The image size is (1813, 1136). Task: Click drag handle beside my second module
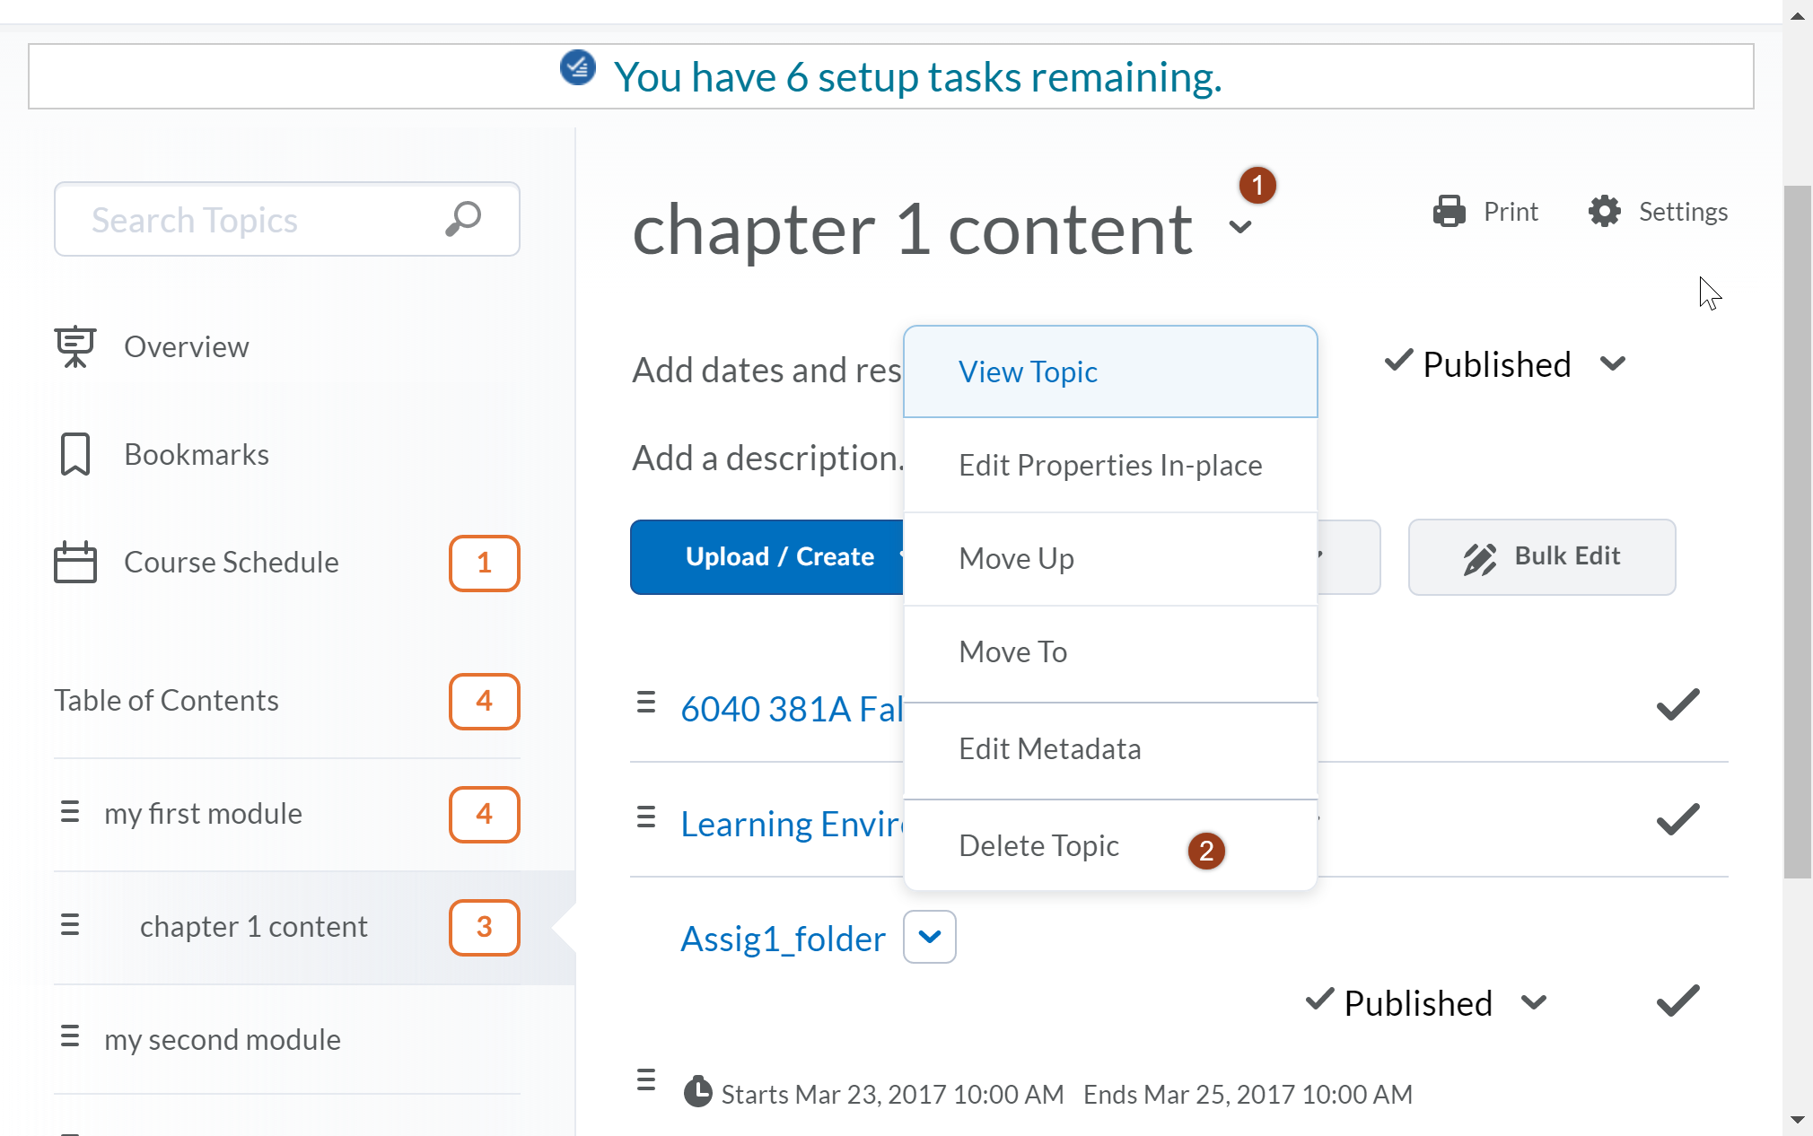70,1036
